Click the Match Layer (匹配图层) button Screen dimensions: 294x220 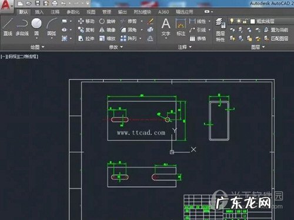tap(276, 38)
